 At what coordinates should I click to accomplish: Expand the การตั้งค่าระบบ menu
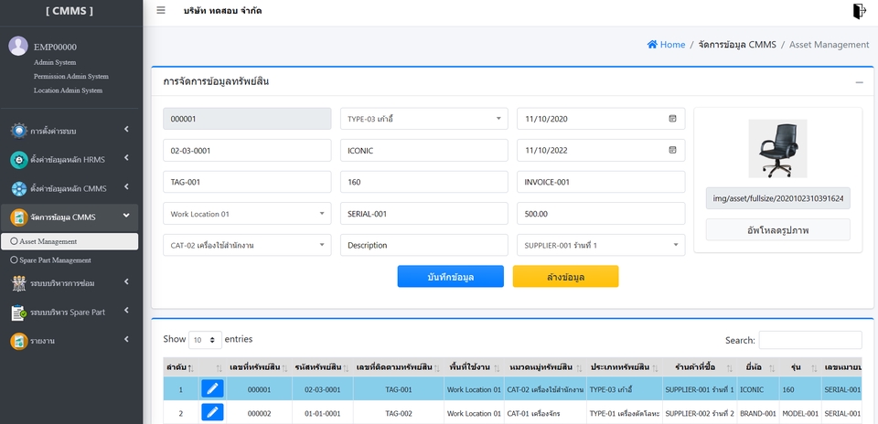[71, 131]
